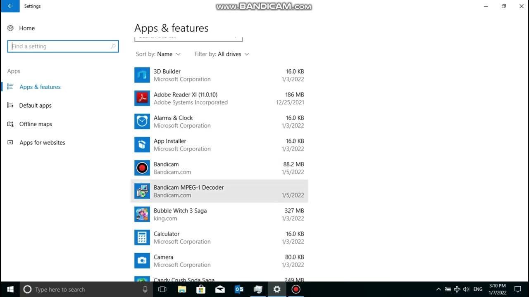Open Home via the gear icon

pyautogui.click(x=10, y=28)
